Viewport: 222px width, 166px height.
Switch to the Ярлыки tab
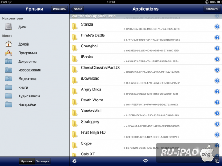click(27, 161)
